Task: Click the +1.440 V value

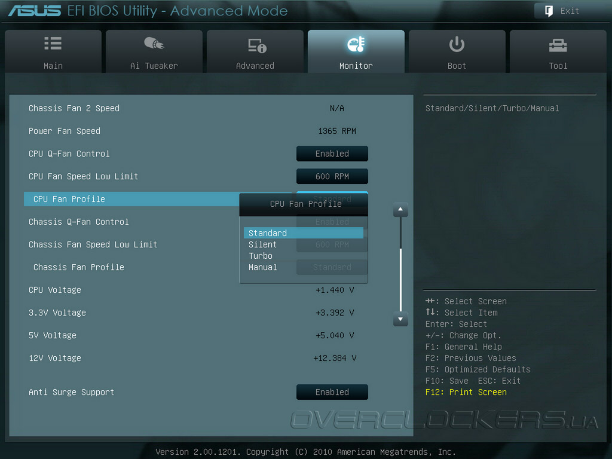Action: tap(335, 290)
